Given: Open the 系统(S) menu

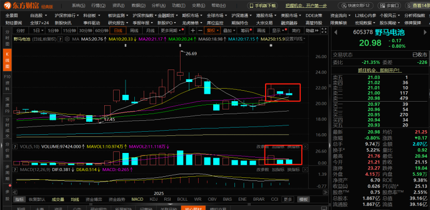Looking at the screenshot, I should (x=78, y=6).
